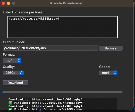The image size is (135, 112).
Task: Open the Quality 2160p dropdown
Action: tap(13, 73)
